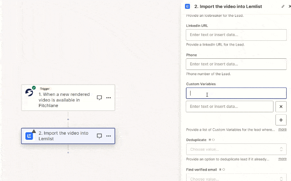The width and height of the screenshot is (291, 181).
Task: Add a step after the Lemlist action
Action: pos(68,153)
